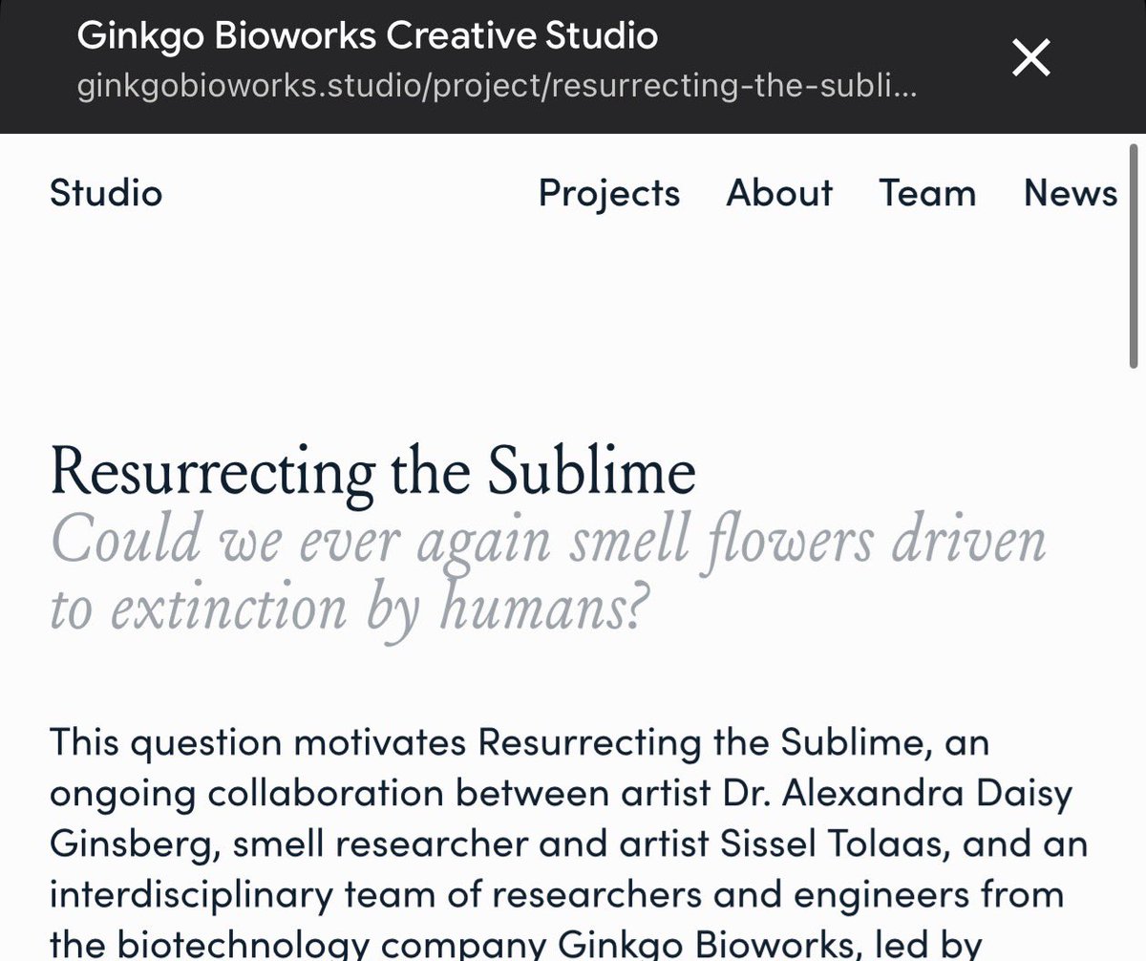Click the line starting "interdisciplinary team"
The width and height of the screenshot is (1146, 961).
tap(557, 896)
